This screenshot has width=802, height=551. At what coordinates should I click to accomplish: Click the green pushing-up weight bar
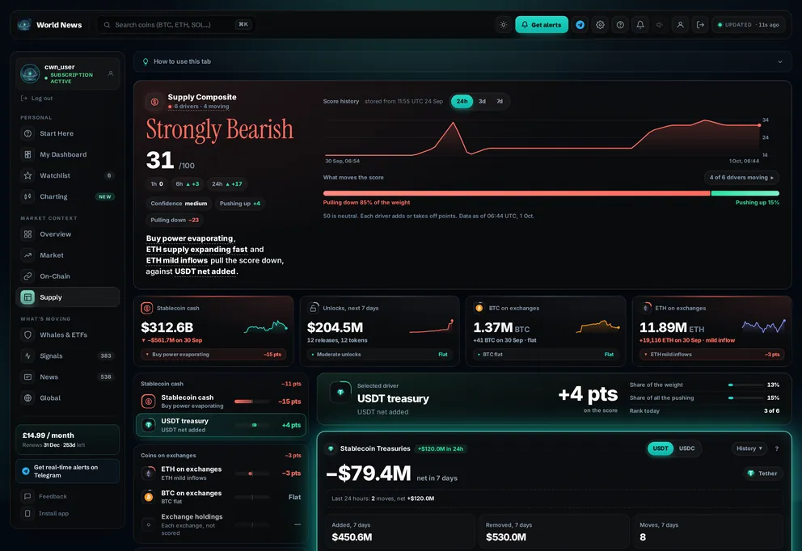pos(745,193)
